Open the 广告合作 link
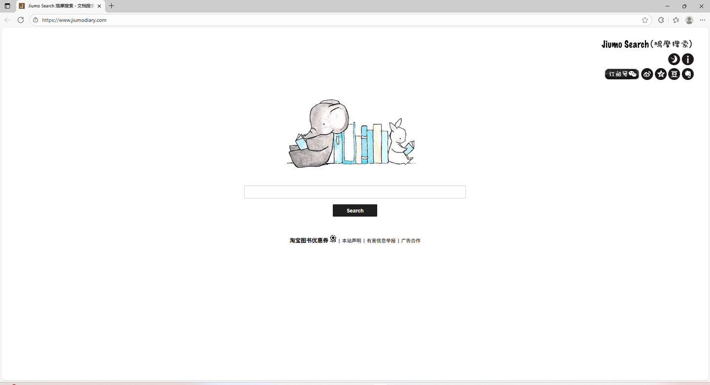Screen dimensions: 710x385 [411, 241]
